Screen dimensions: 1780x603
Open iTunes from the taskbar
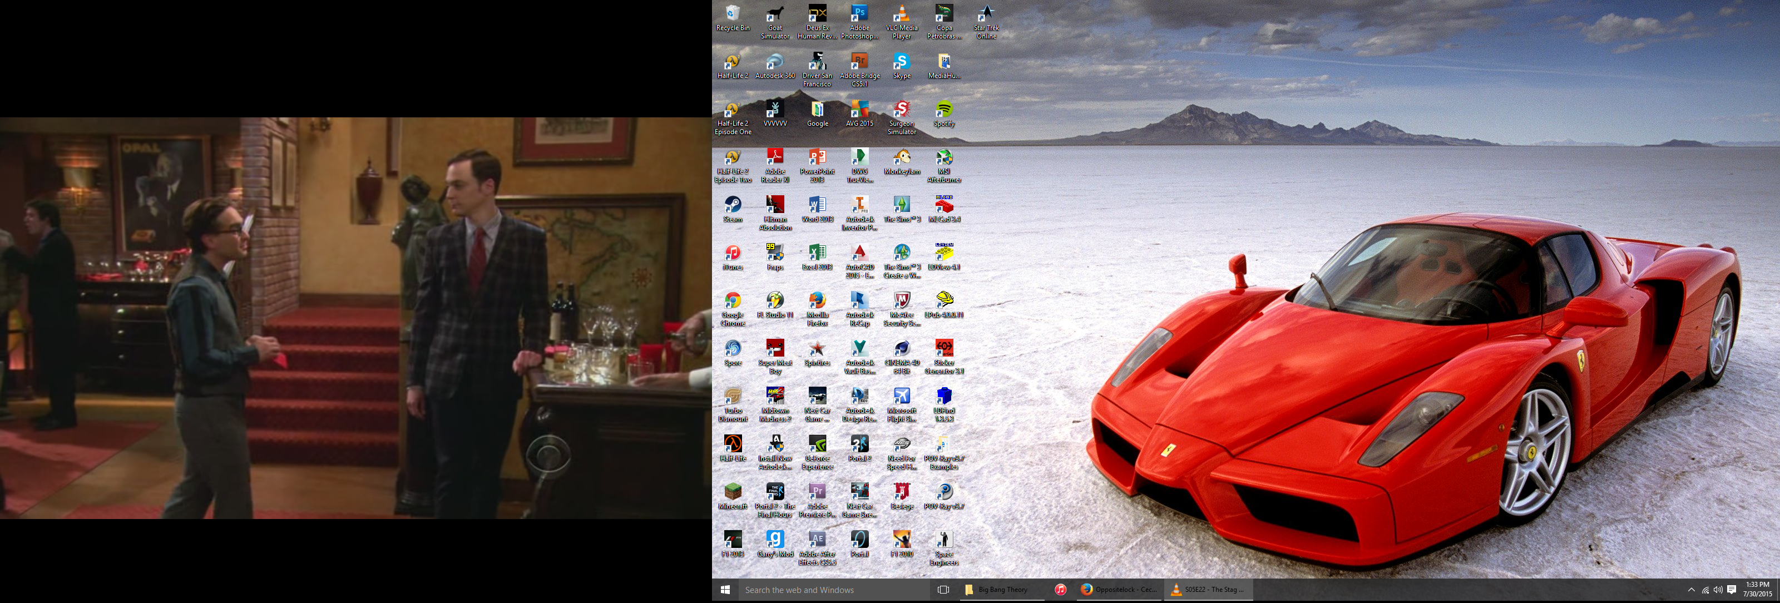(1060, 590)
